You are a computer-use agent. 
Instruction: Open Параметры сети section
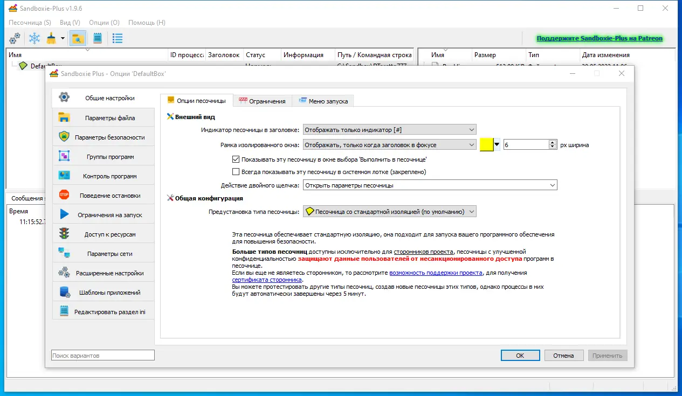click(103, 253)
